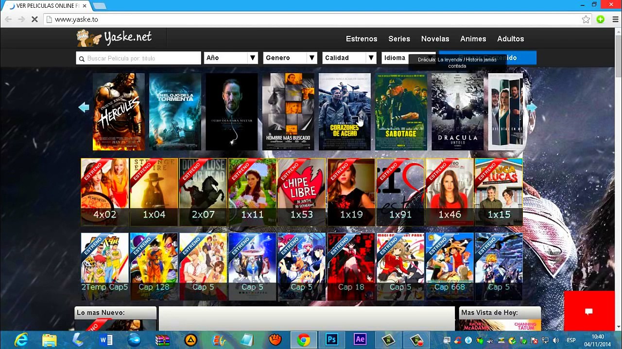Open the Strange Empire 1x04 episode
Image resolution: width=622 pixels, height=349 pixels.
pos(154,192)
